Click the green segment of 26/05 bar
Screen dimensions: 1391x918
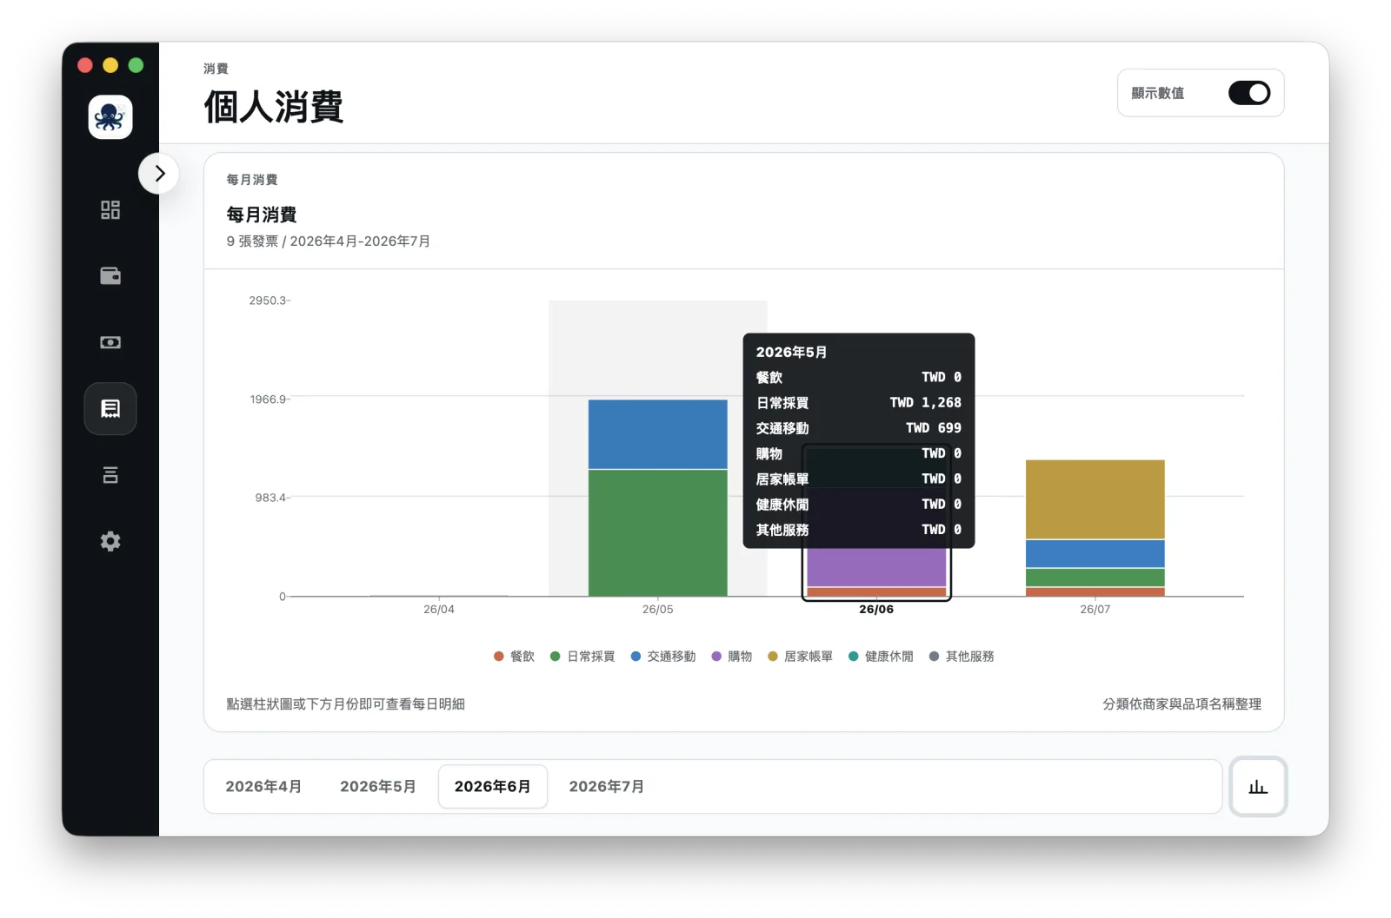tap(658, 532)
